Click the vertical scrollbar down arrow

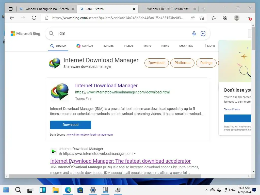click(x=253, y=172)
